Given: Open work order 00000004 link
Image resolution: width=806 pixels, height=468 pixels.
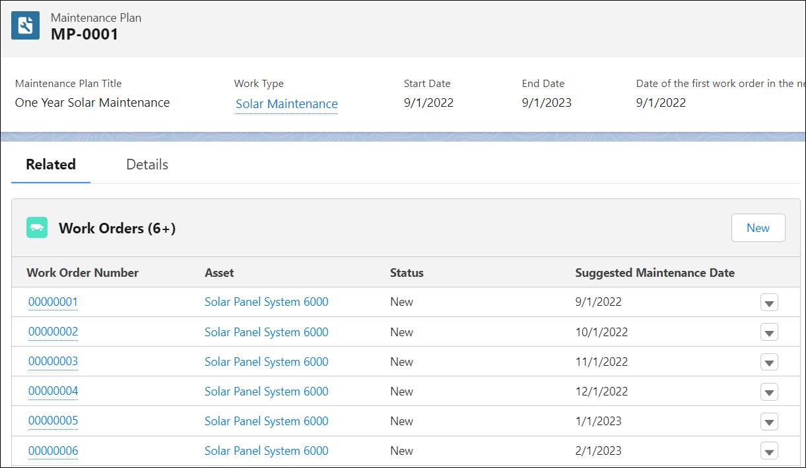Looking at the screenshot, I should point(53,391).
